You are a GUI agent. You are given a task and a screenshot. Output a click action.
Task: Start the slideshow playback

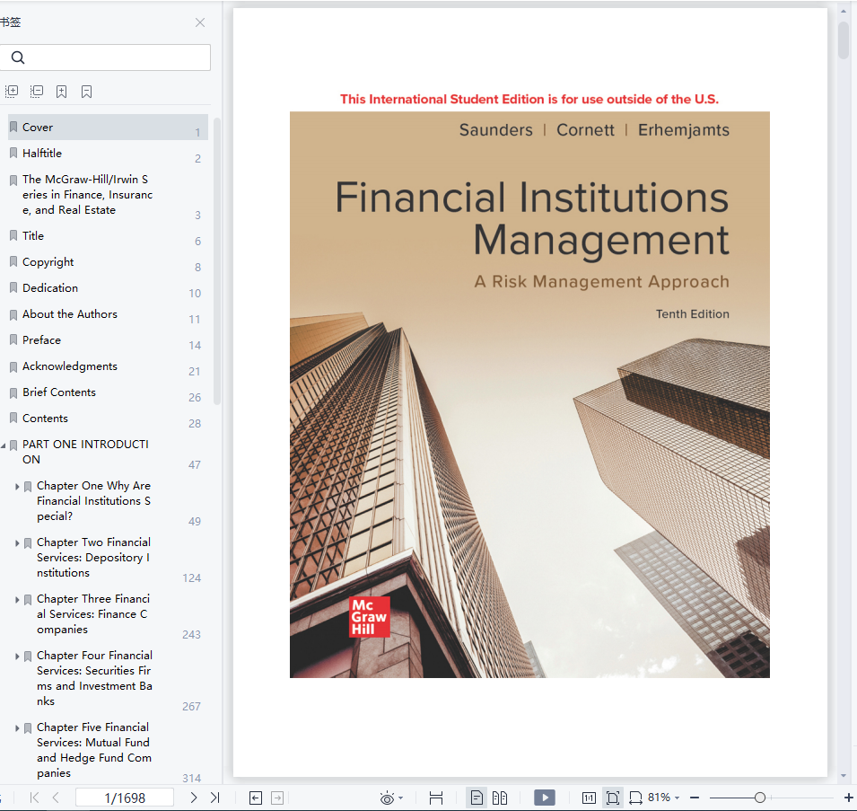point(545,798)
